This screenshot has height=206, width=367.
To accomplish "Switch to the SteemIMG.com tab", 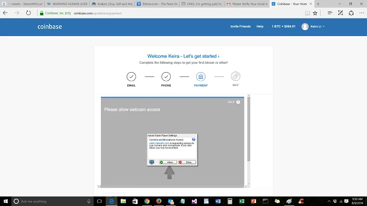I will coord(23,4).
